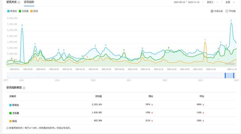Select the 王栎鑫 keyword in the table
This screenshot has width=241, height=134.
pos(16,113)
